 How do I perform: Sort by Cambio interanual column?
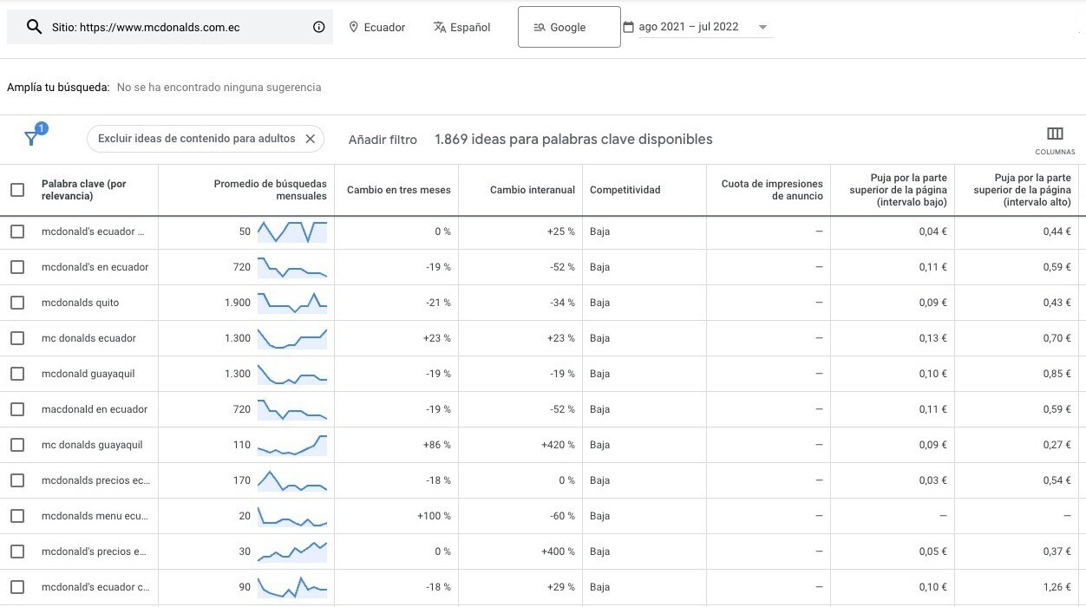533,190
